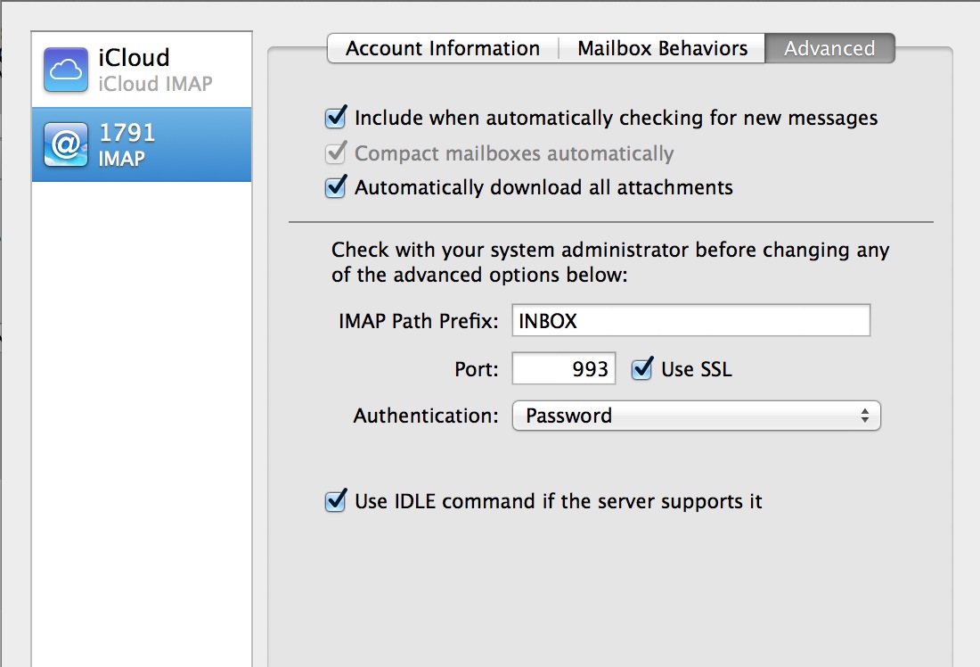
Task: Click the 'IMAP Path Prefix:' label
Action: point(417,321)
